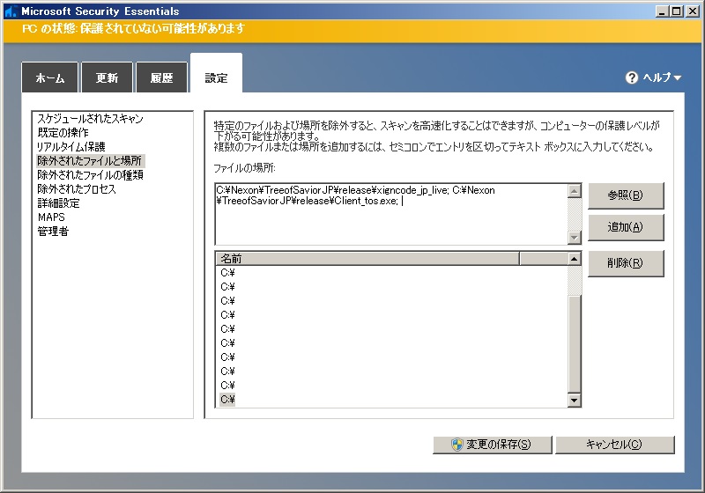This screenshot has width=705, height=493.
Task: Select 除外されたファイルの種類 entry
Action: click(91, 174)
